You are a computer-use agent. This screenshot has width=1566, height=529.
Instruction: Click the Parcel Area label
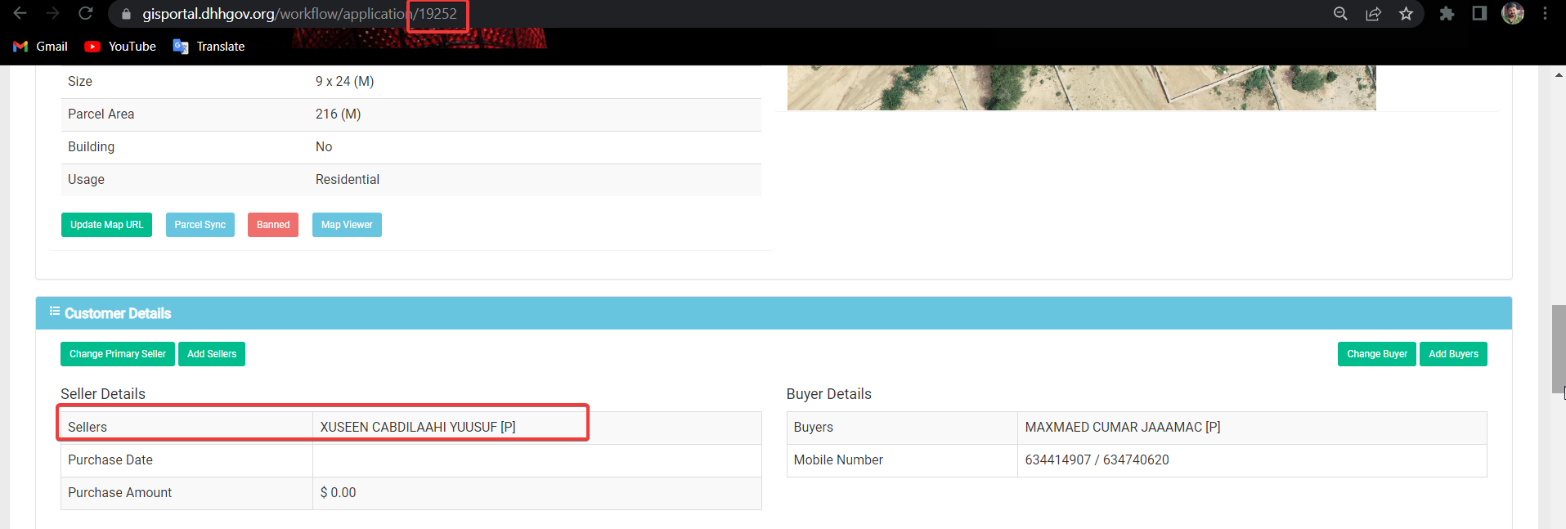(101, 114)
